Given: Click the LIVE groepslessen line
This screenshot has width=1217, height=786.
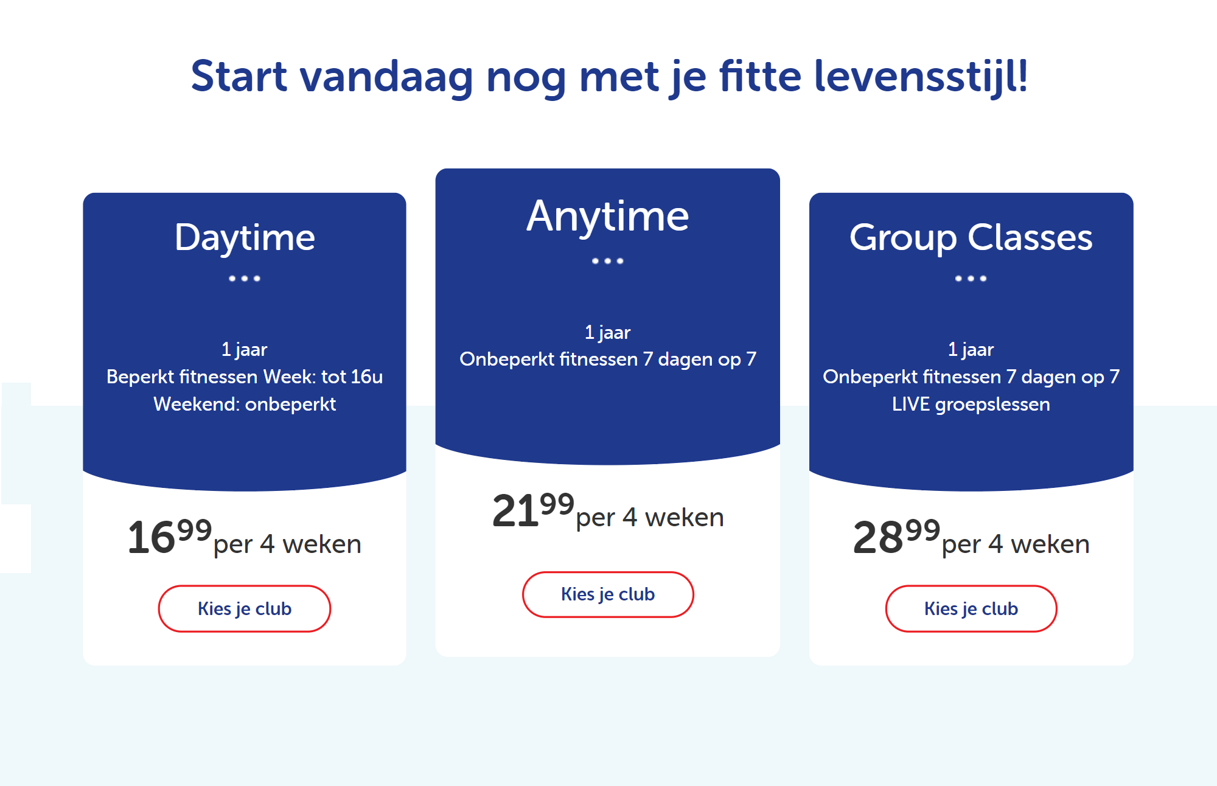Looking at the screenshot, I should tap(971, 405).
